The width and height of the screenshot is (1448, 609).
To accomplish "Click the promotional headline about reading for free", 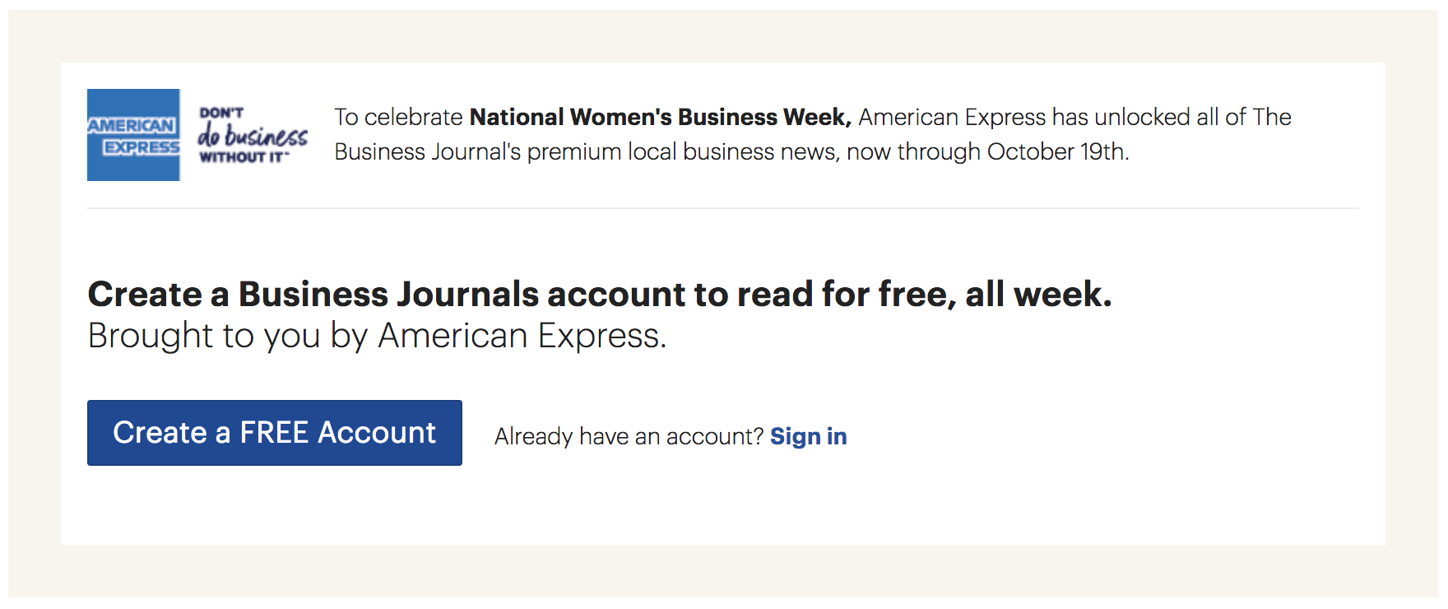I will (x=601, y=294).
